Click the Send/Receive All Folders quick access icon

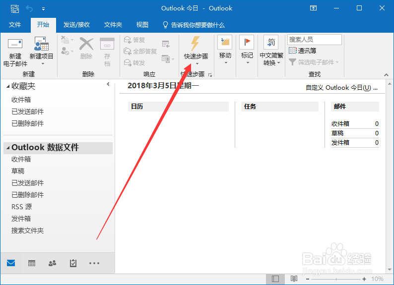(15, 8)
